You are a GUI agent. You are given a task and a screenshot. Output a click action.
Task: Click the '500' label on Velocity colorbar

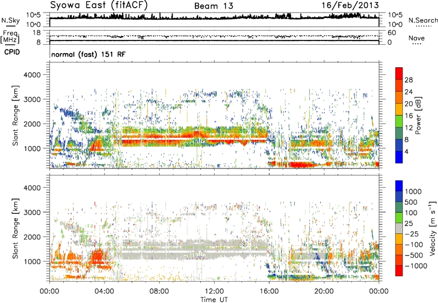click(411, 202)
